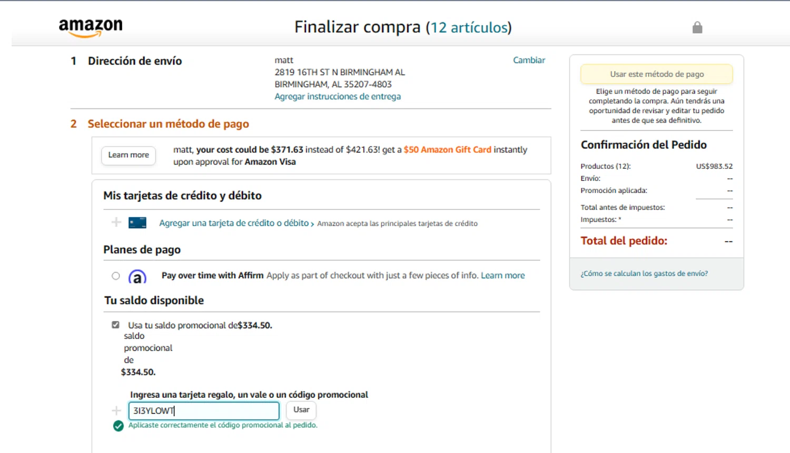Click $50 Amazon Gift Card offer link

(447, 149)
